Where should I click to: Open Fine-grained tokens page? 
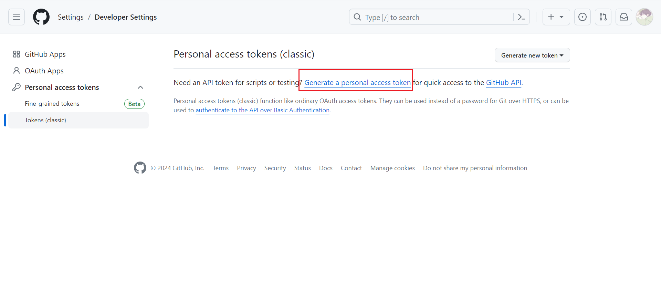tap(52, 104)
